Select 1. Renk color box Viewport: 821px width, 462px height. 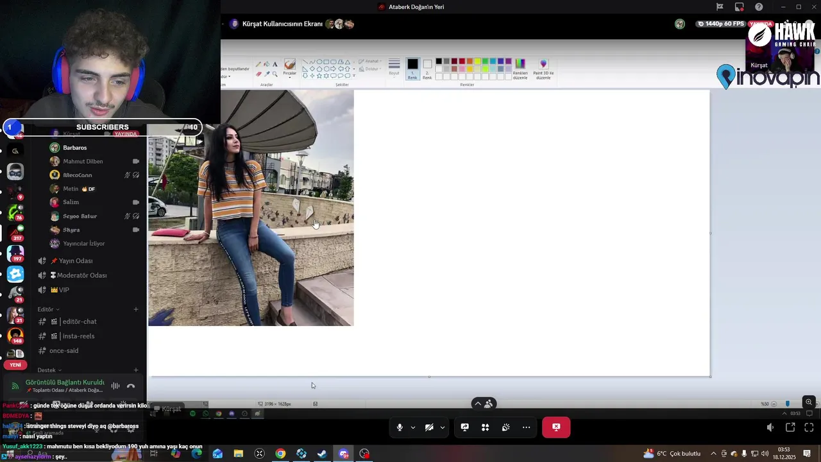coord(412,68)
